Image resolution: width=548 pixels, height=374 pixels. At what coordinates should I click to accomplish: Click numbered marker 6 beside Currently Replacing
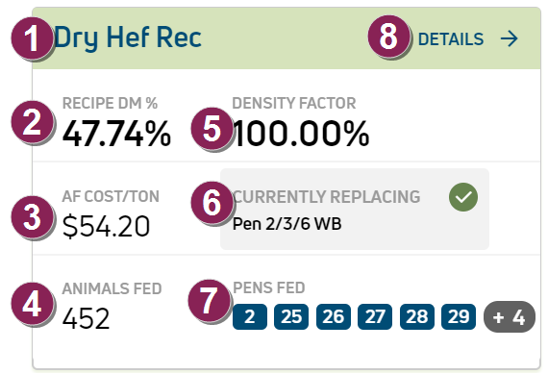(212, 202)
